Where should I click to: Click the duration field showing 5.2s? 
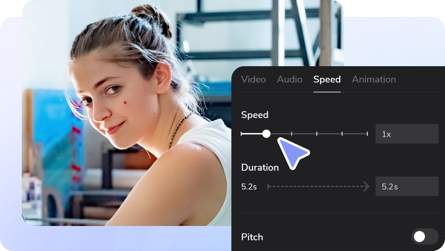tap(407, 186)
